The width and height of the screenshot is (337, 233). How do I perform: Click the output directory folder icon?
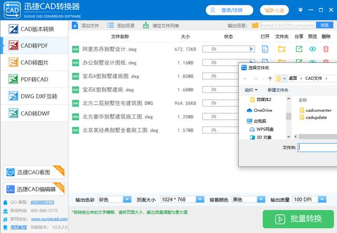(x=255, y=26)
